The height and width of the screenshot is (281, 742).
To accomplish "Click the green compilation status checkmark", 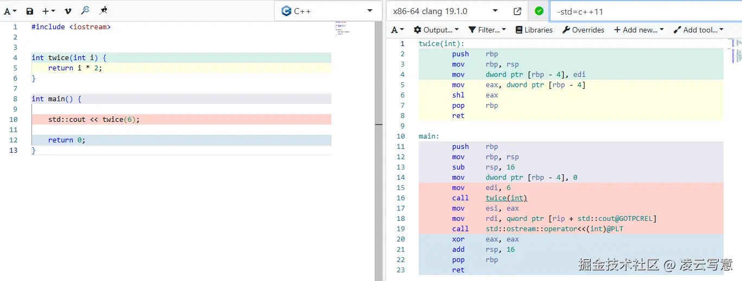I will [x=539, y=11].
